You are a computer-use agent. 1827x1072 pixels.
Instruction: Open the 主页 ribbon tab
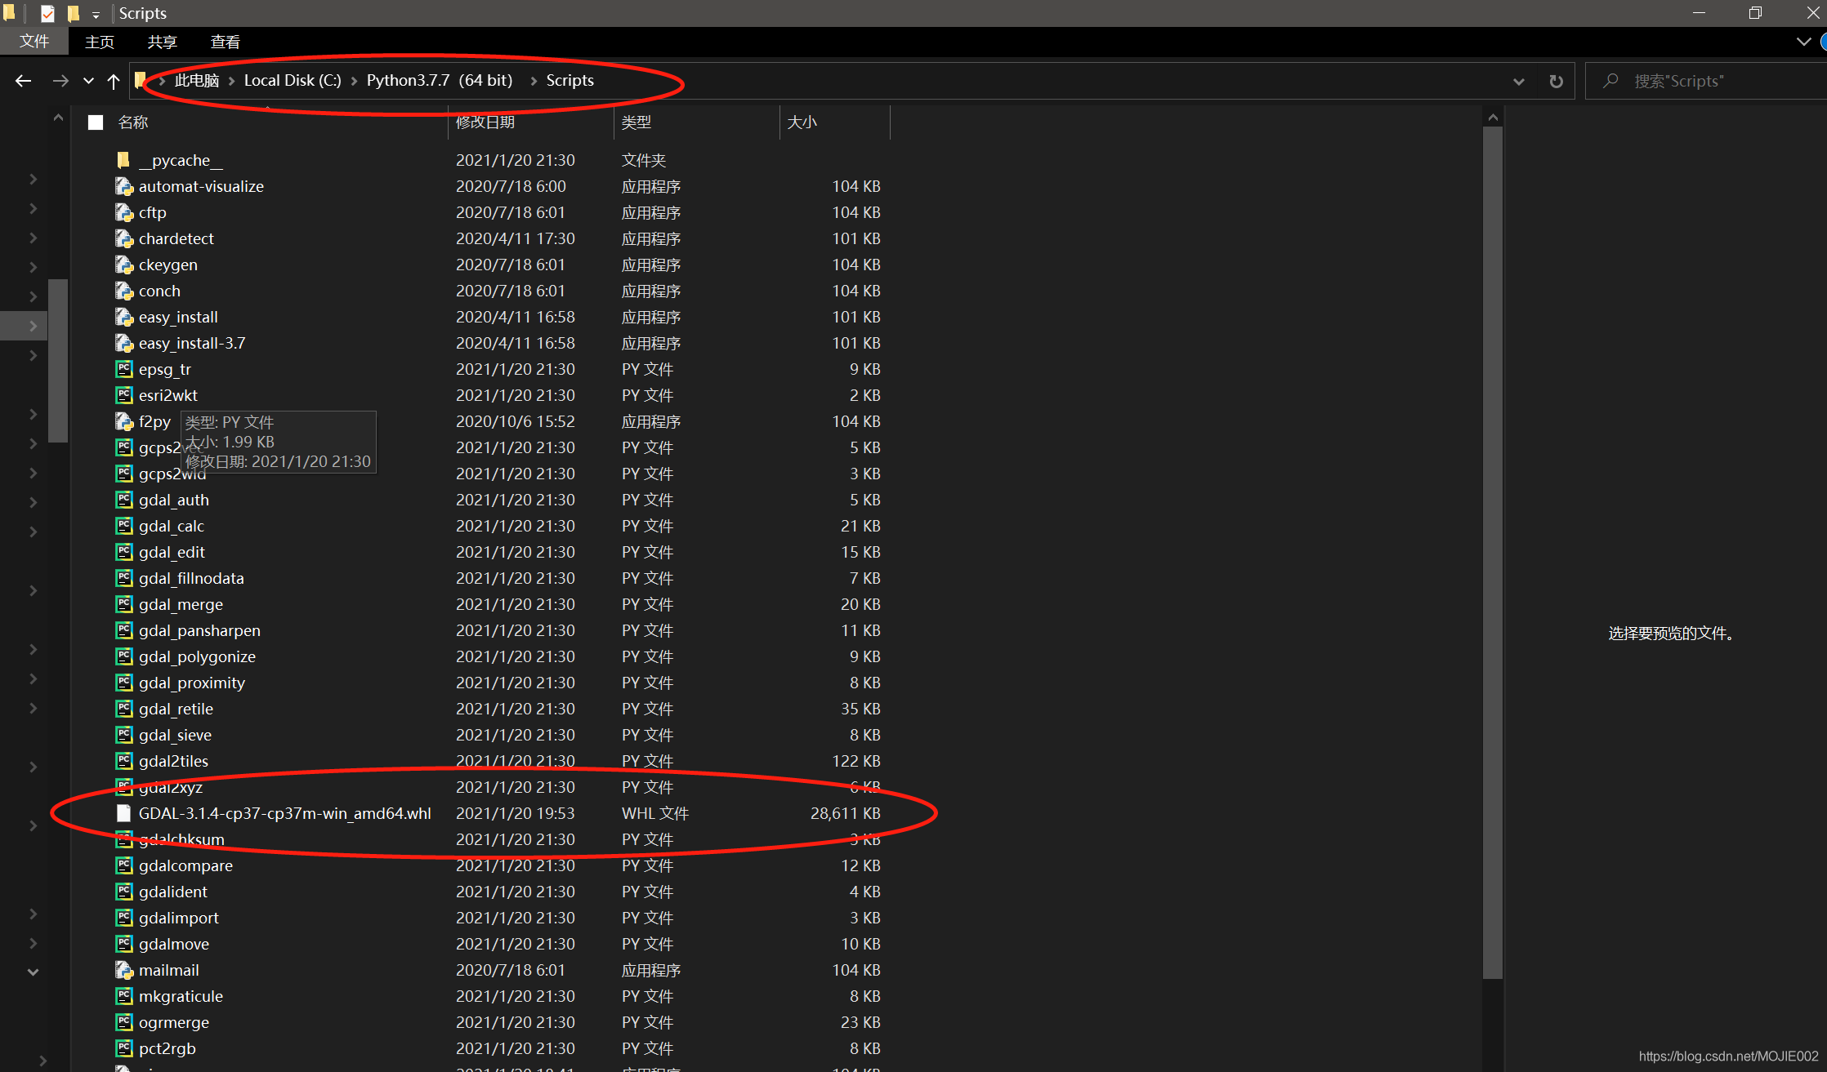[x=100, y=42]
